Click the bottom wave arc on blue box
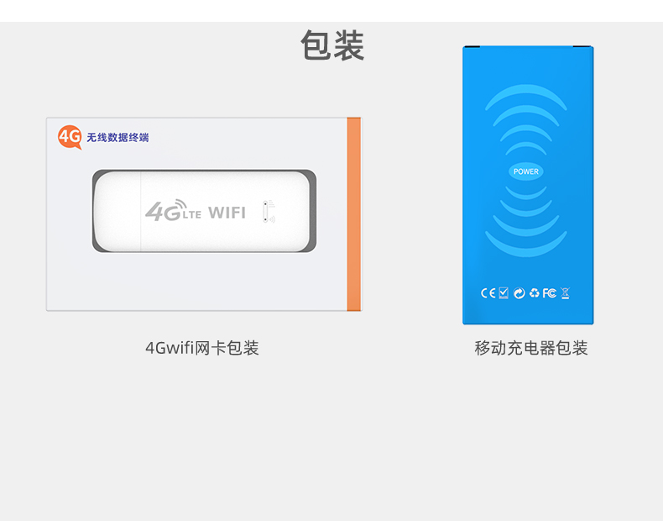 pos(526,245)
